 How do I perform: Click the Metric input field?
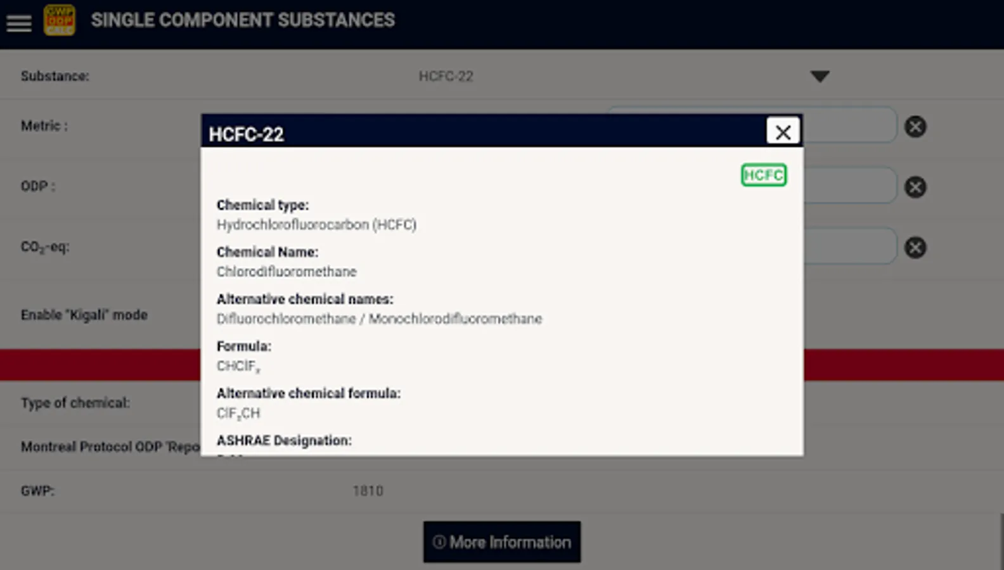849,125
